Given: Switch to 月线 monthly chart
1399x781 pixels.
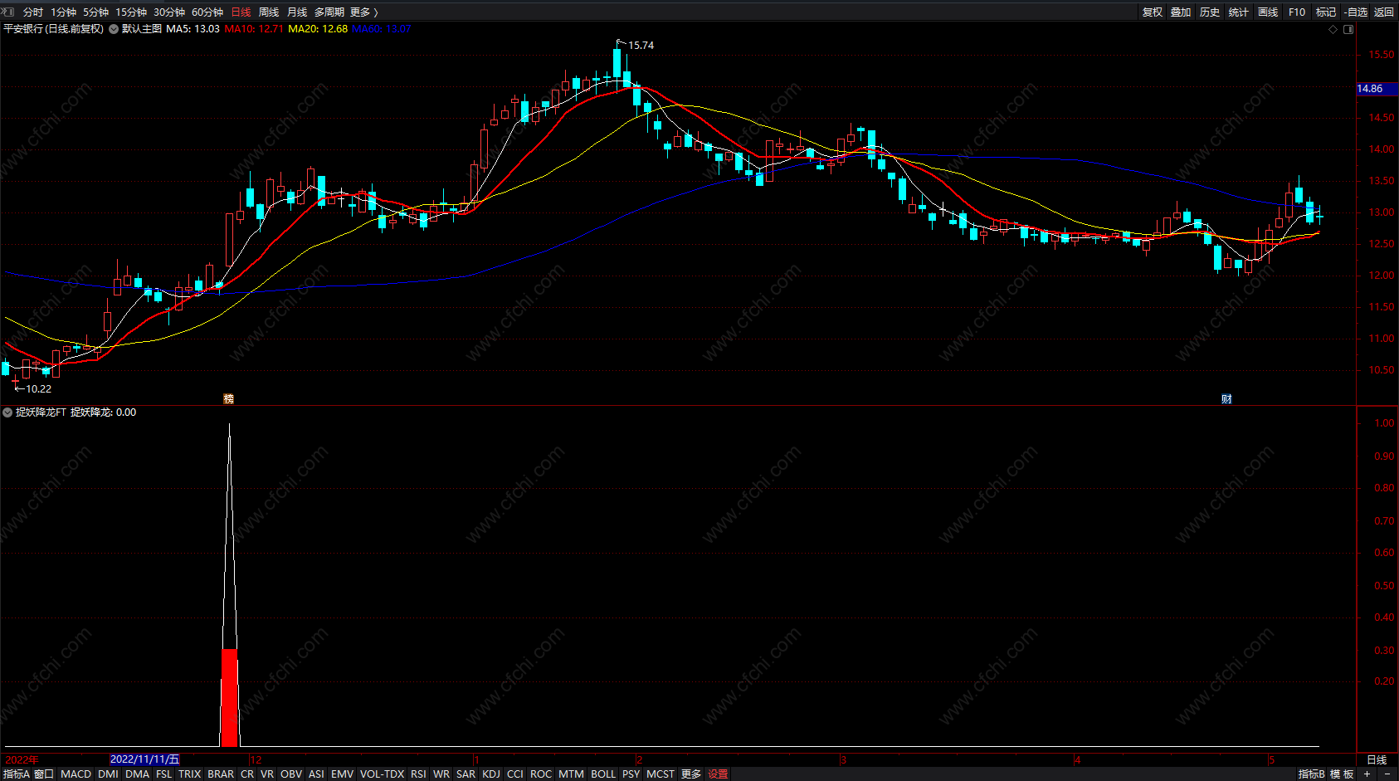Looking at the screenshot, I should pyautogui.click(x=297, y=12).
